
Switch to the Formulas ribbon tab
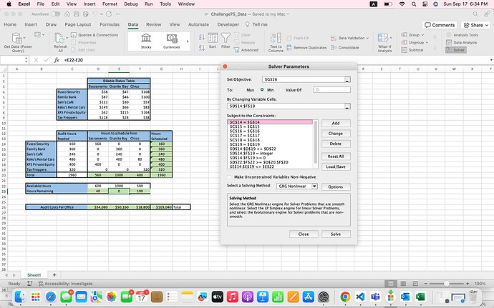pyautogui.click(x=110, y=24)
